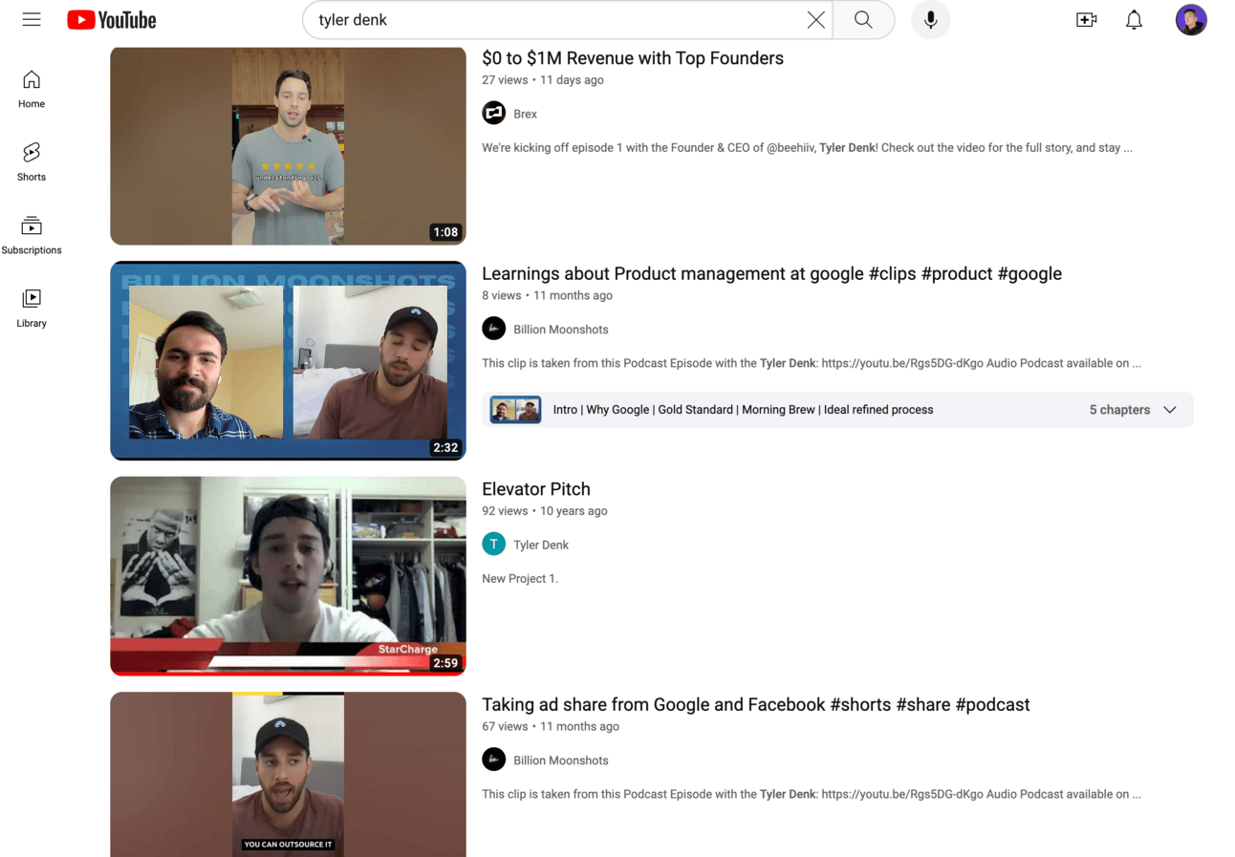Click the chapters preview thumbnail image

(x=515, y=410)
